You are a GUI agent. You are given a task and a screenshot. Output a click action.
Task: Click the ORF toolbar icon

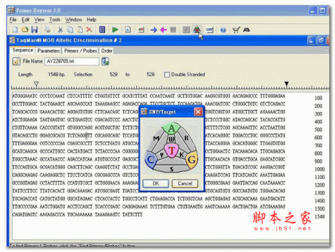[x=209, y=30]
